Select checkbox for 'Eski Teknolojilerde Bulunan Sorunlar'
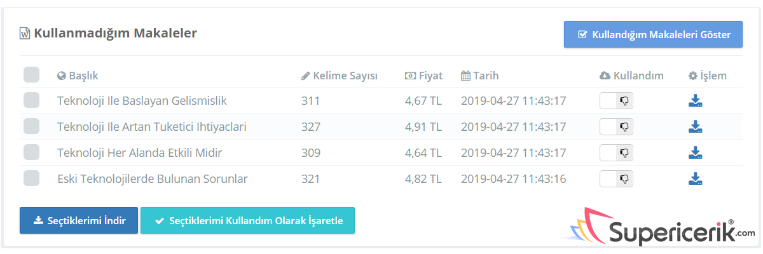Viewport: 763px width, 254px height. [x=31, y=178]
